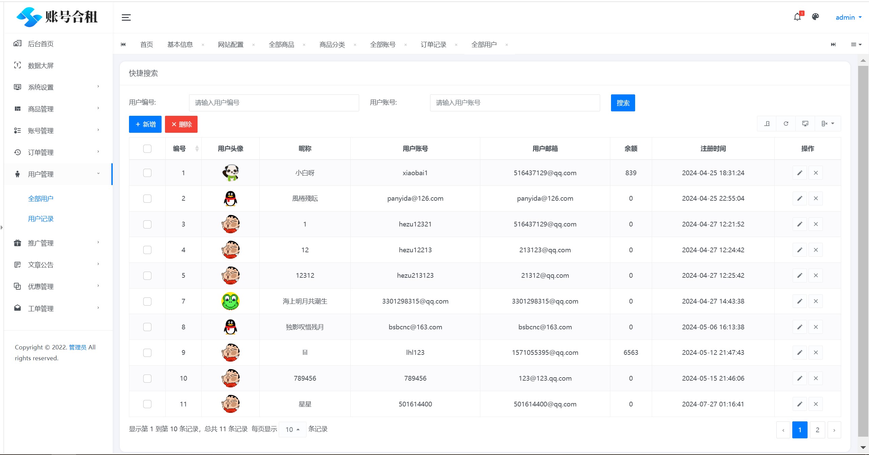Toggle fullscreen table view icon
The image size is (869, 455).
tap(805, 124)
